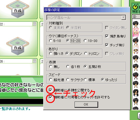Image resolution: width=140 pixels, height=120 pixels.
Task: Open the ハンゲ荘ルール dropdown arrow
Action: pos(123,17)
